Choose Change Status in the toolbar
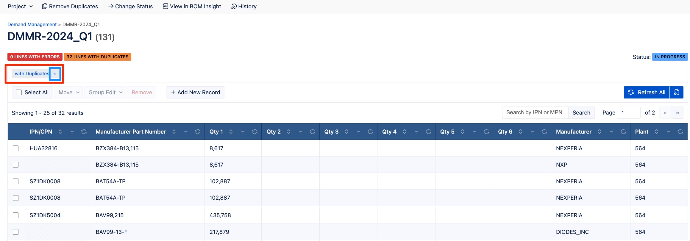The width and height of the screenshot is (690, 241). point(130,6)
